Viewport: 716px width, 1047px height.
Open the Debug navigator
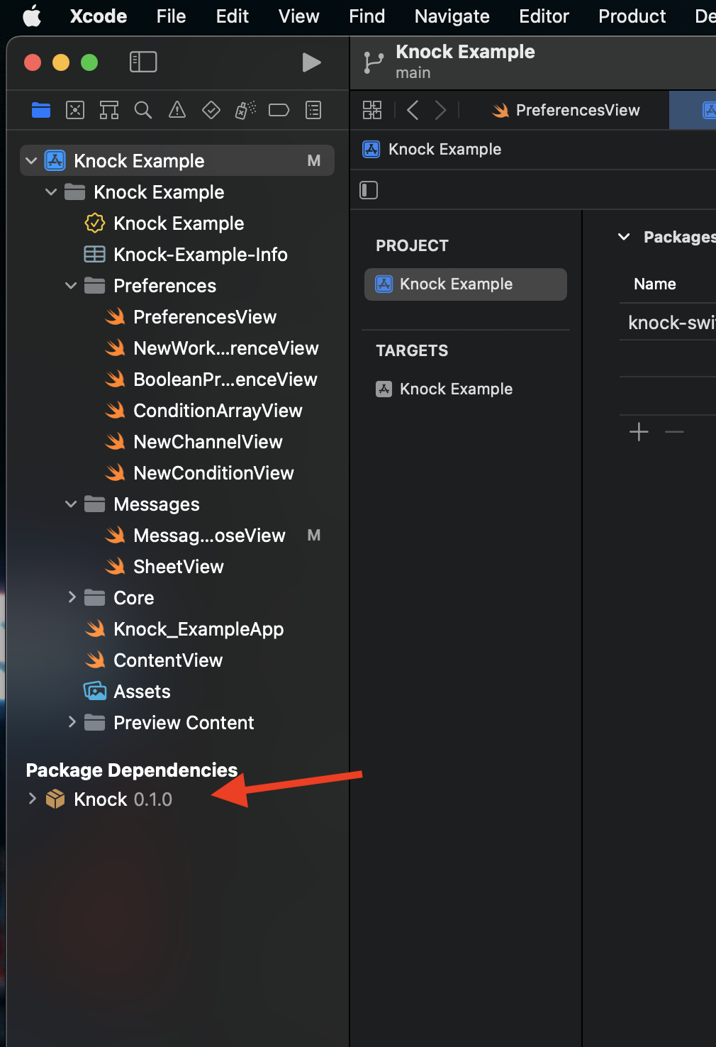pos(245,110)
